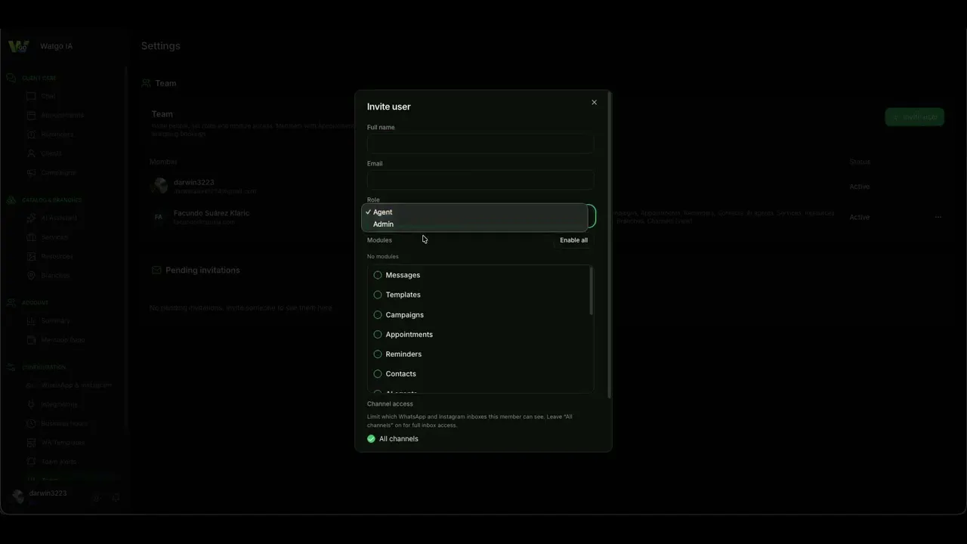Click the green Invite user button in background
This screenshot has height=544, width=967.
click(915, 117)
